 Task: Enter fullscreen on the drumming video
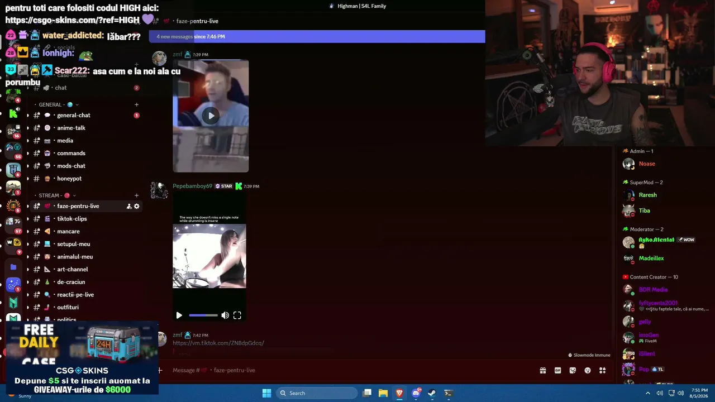[237, 315]
